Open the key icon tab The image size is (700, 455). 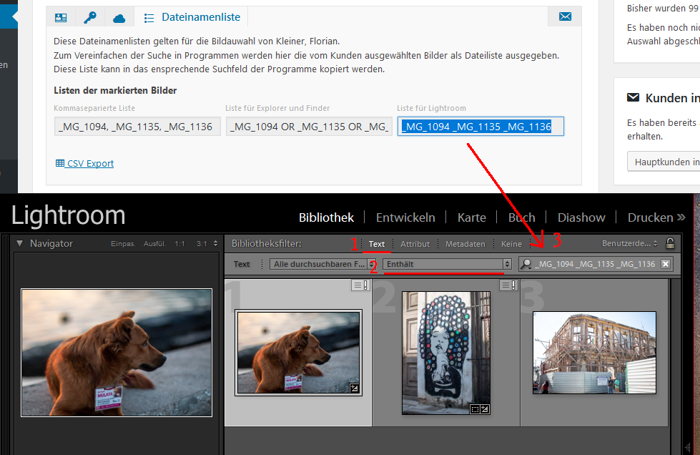click(90, 17)
